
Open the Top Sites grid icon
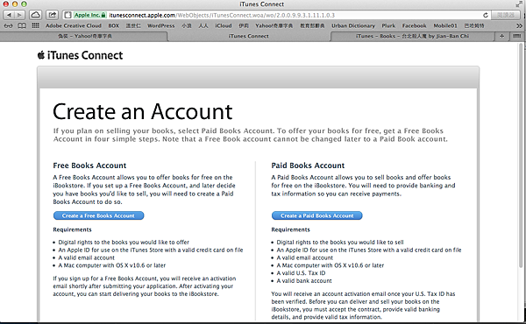[x=35, y=25]
